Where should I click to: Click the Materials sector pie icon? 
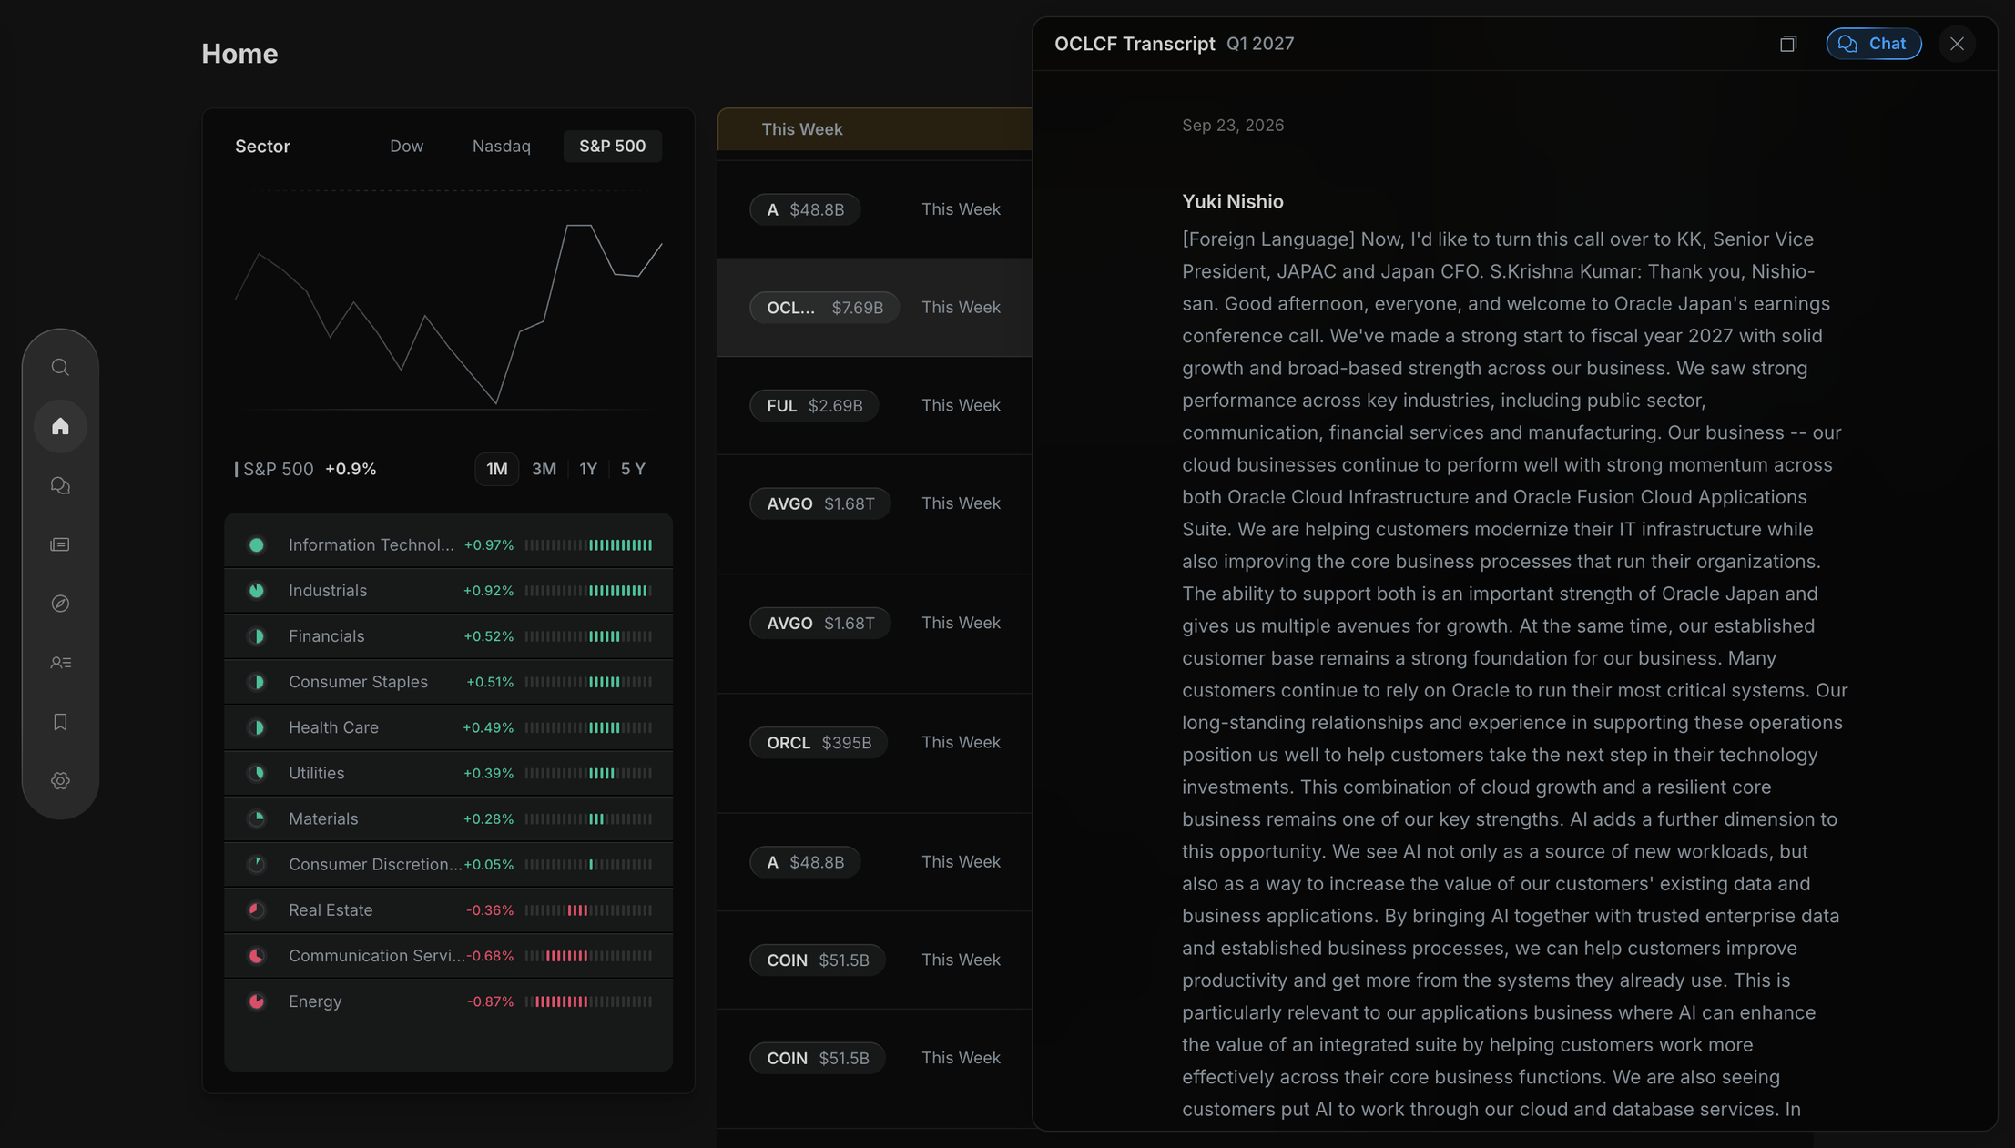pyautogui.click(x=257, y=818)
